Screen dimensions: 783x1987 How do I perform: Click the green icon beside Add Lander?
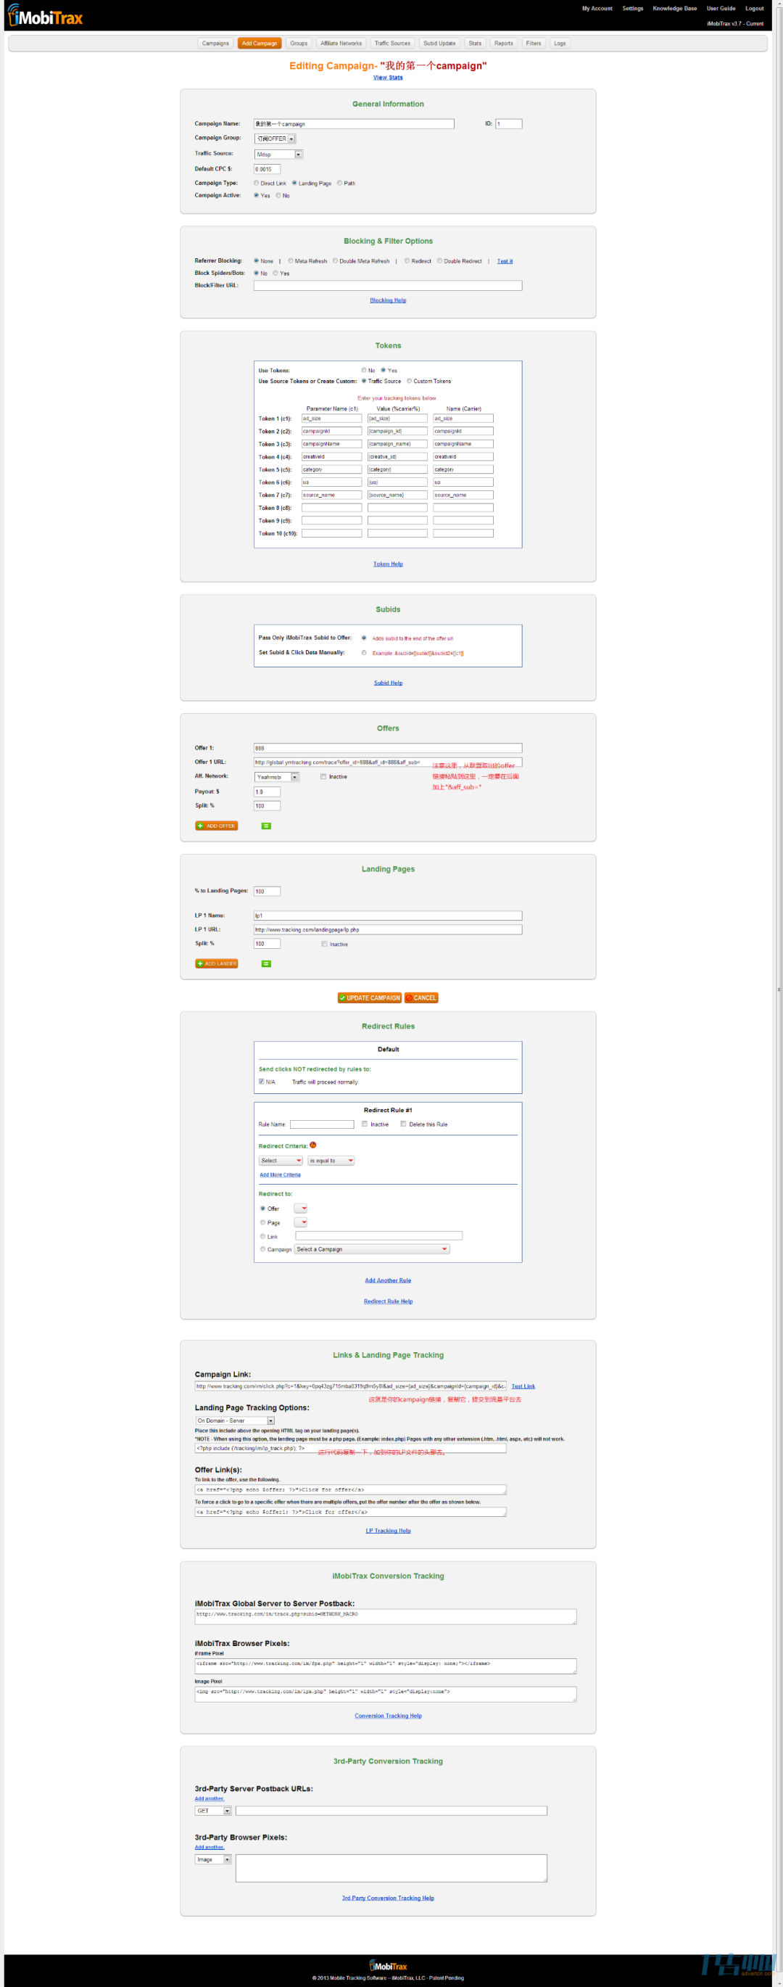(x=266, y=963)
